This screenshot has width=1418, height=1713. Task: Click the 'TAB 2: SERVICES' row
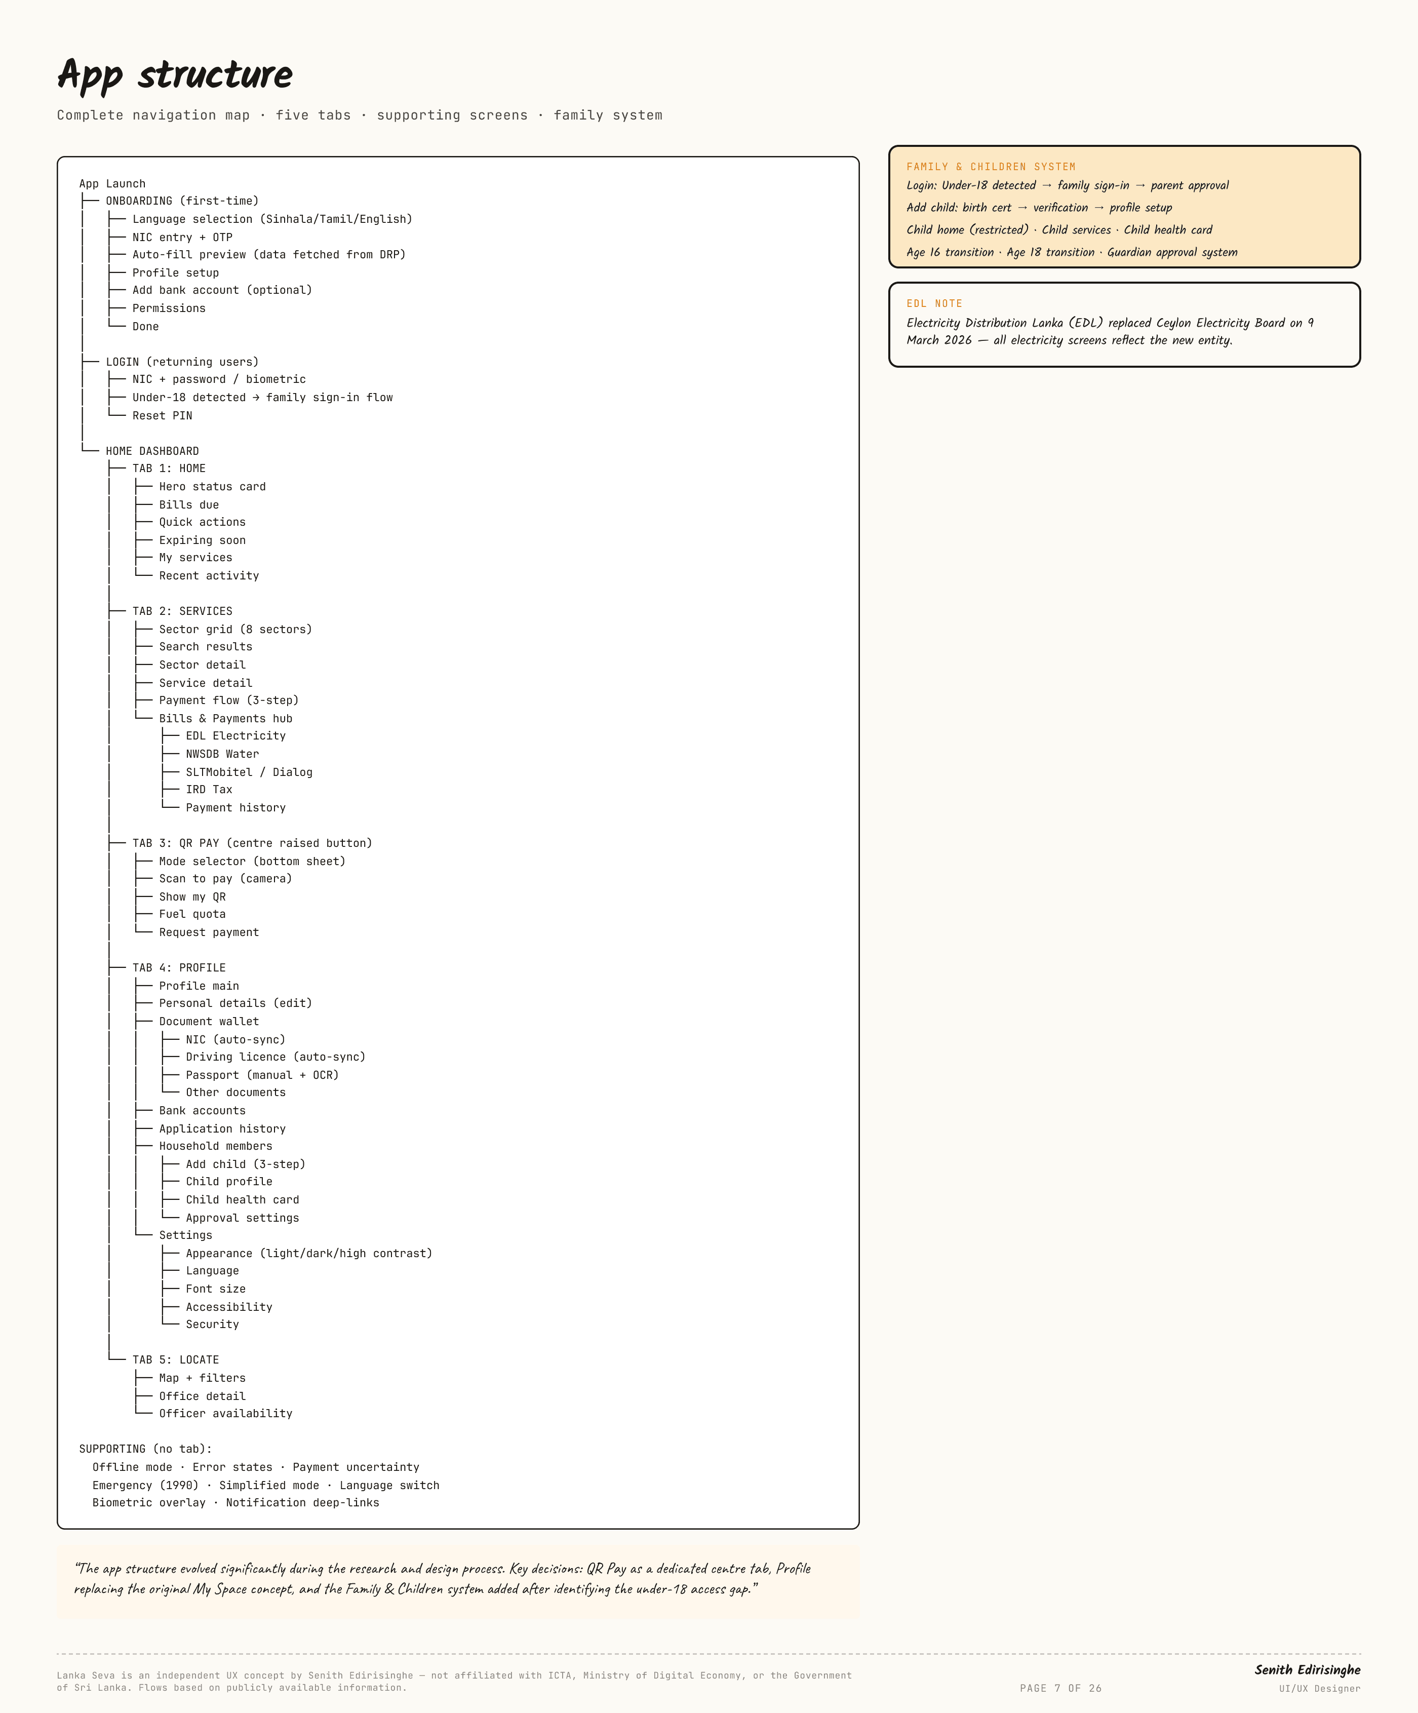183,611
